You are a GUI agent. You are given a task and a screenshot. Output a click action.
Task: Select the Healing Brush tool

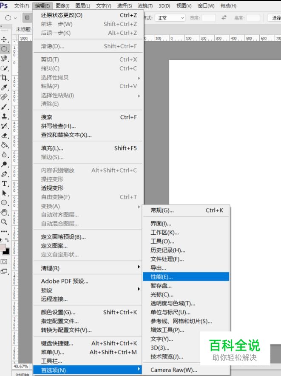coord(4,97)
